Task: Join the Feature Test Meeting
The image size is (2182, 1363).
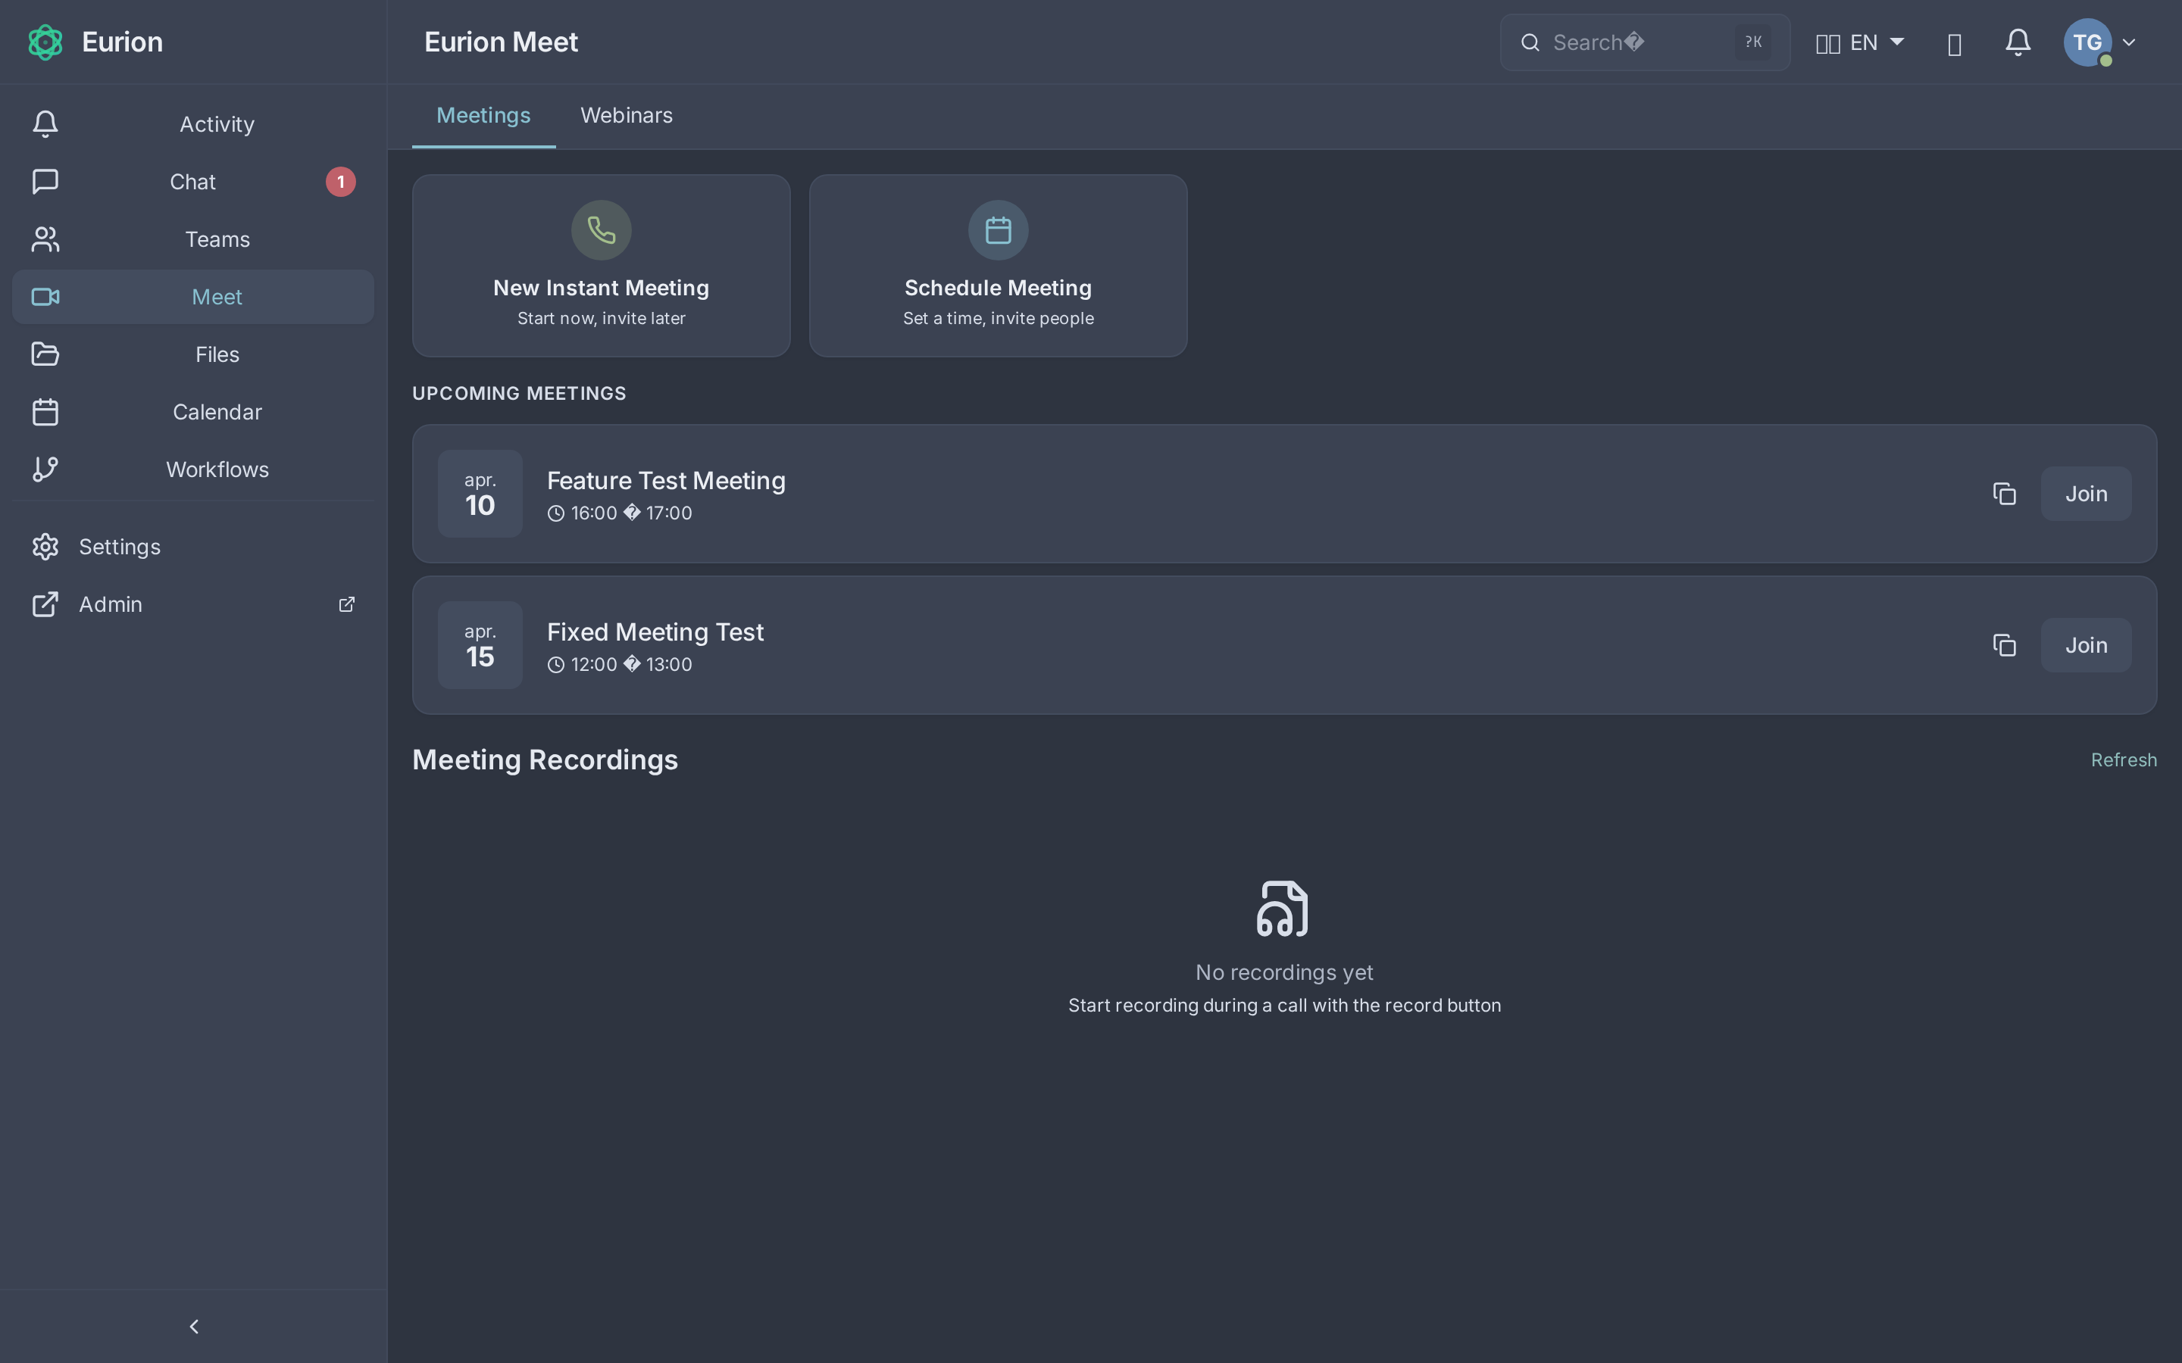Action: pyautogui.click(x=2086, y=493)
